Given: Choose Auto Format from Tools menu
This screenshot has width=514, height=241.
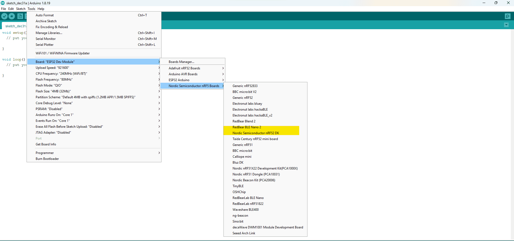Looking at the screenshot, I should click(x=94, y=15).
